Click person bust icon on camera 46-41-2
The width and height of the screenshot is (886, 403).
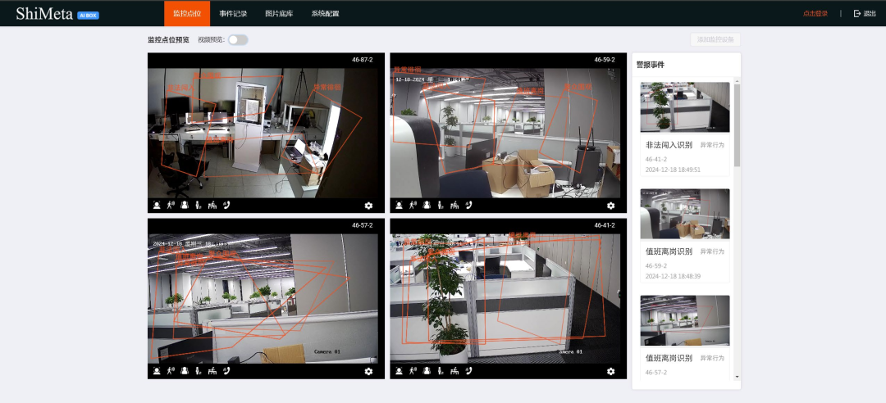click(x=427, y=371)
